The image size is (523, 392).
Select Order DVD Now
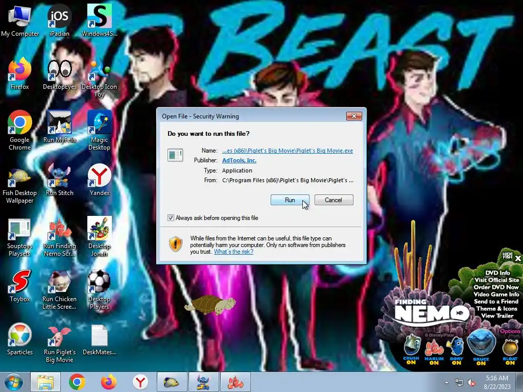coord(496,287)
